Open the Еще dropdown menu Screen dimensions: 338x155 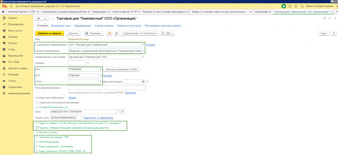[x=323, y=33]
